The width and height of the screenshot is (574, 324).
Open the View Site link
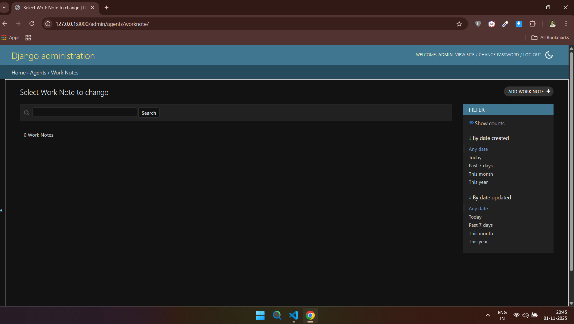[x=464, y=55]
